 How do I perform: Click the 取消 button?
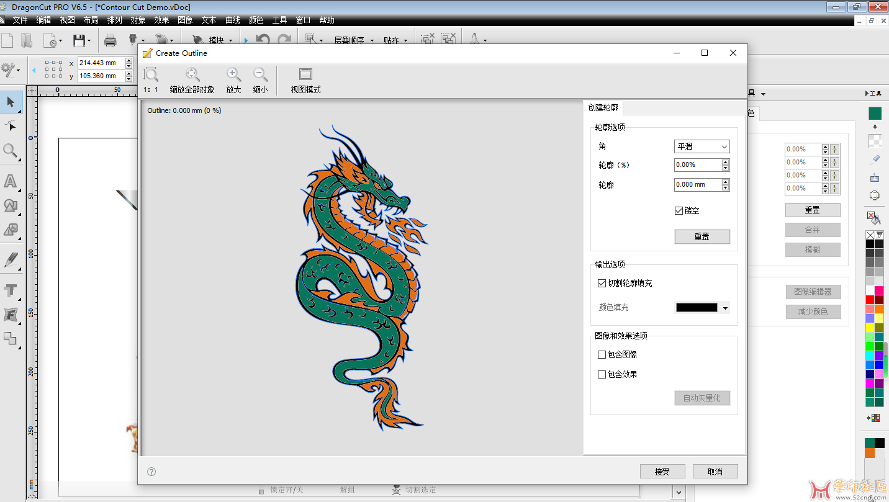click(x=715, y=472)
